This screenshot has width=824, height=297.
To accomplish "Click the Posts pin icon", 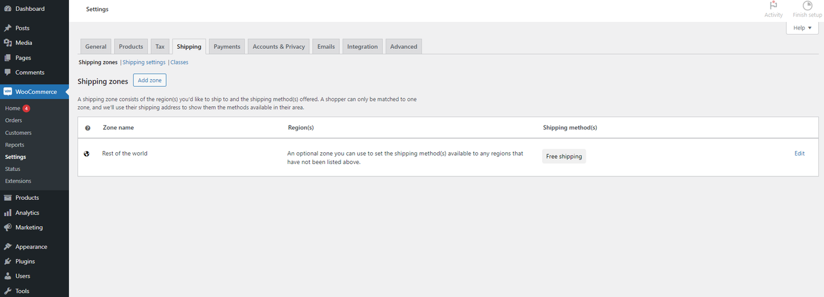I will [x=8, y=28].
